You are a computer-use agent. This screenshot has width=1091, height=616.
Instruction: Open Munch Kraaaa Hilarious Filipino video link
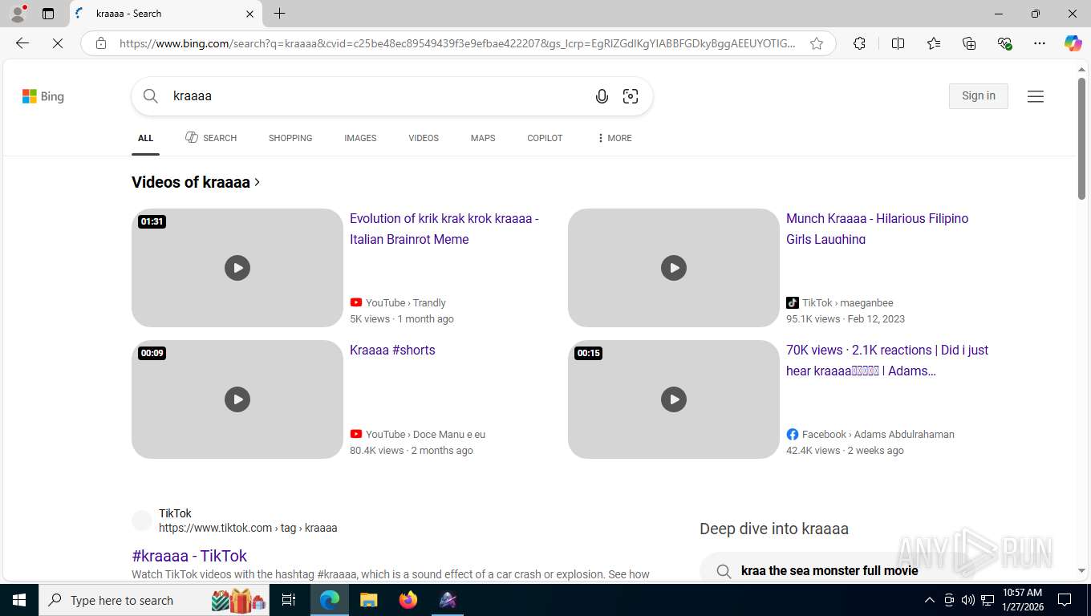[878, 229]
